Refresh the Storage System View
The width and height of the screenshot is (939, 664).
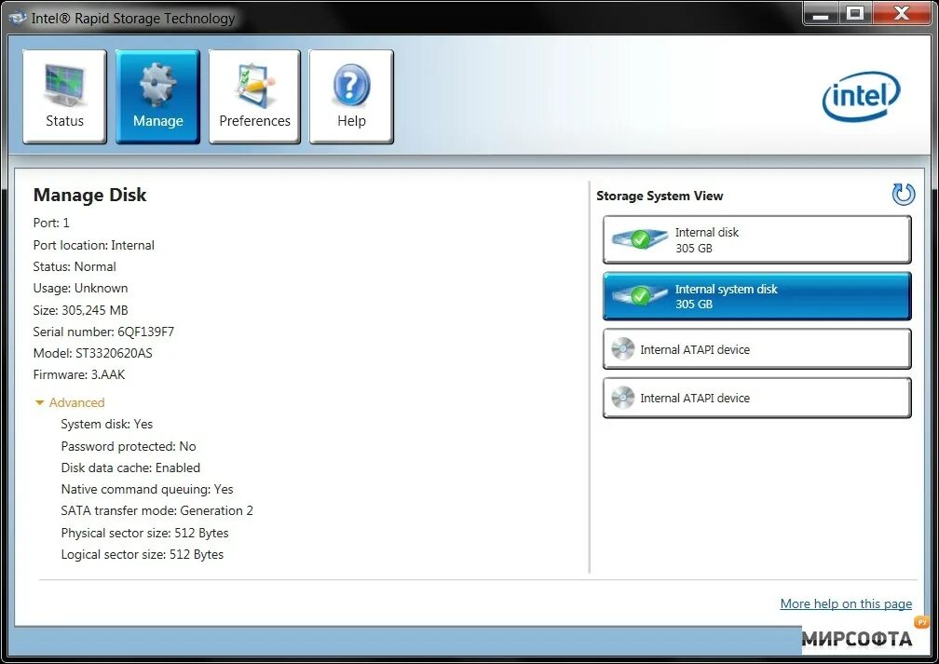[x=903, y=195]
